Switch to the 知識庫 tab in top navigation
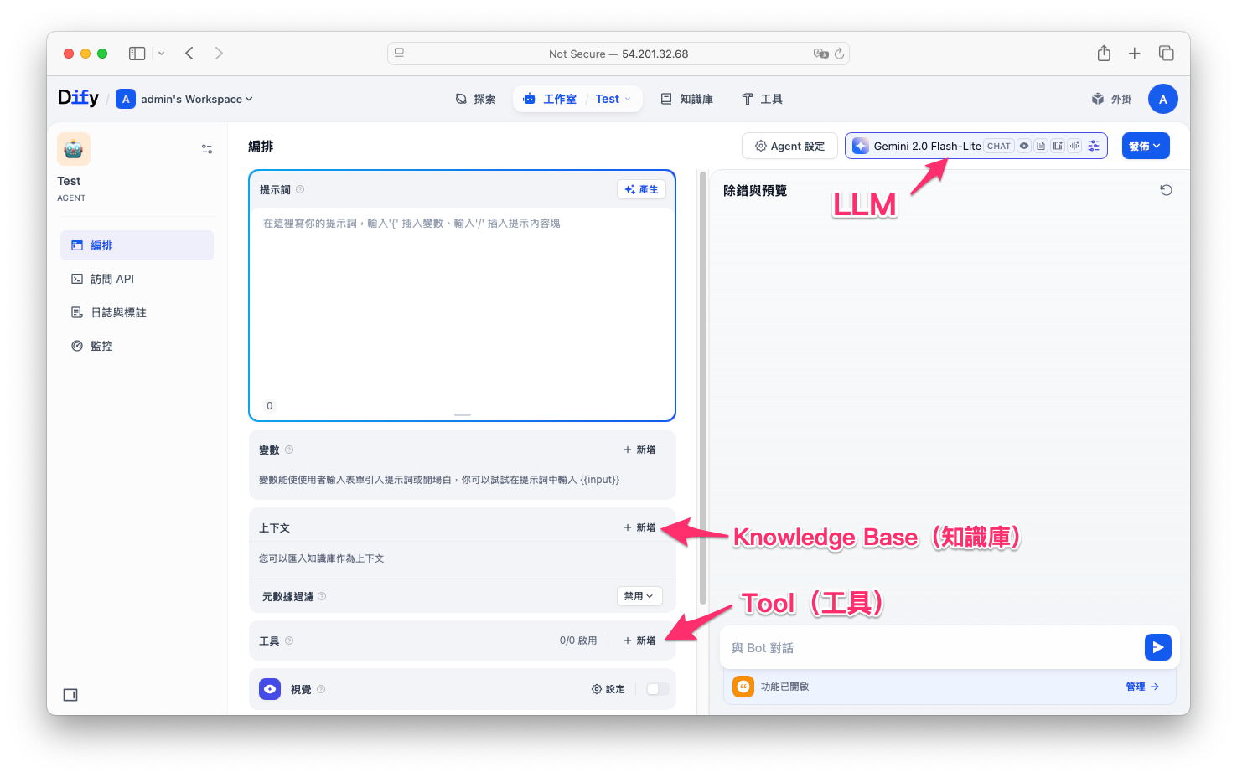 click(687, 99)
